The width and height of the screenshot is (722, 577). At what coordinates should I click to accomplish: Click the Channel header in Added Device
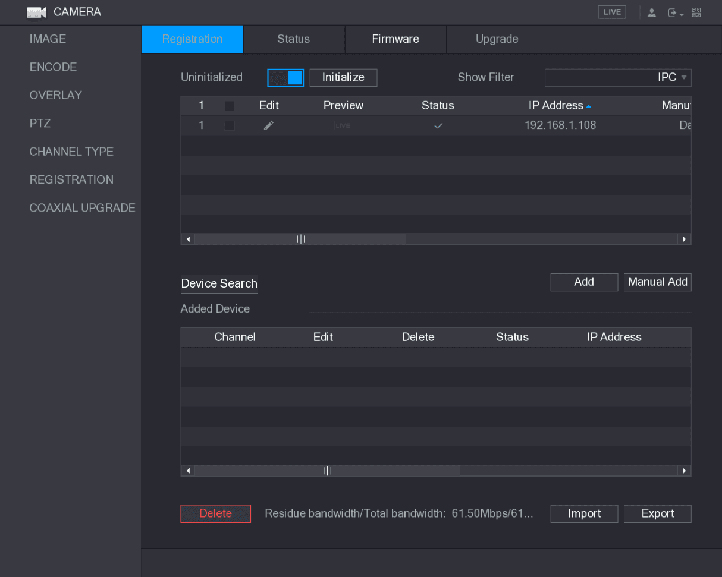point(235,337)
